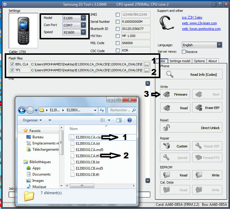The width and height of the screenshot is (230, 209).
Task: Click the Repair Custom tool icon
Action: click(167, 146)
